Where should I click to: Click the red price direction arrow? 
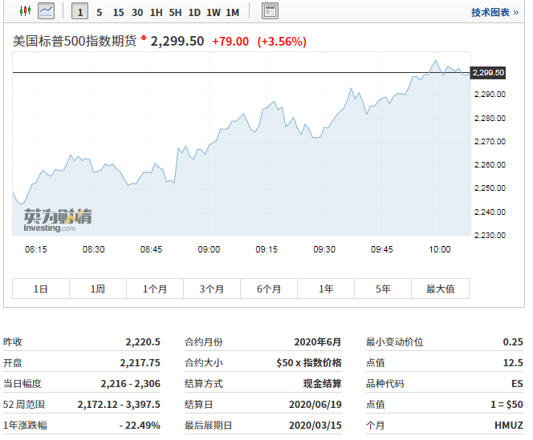click(144, 38)
